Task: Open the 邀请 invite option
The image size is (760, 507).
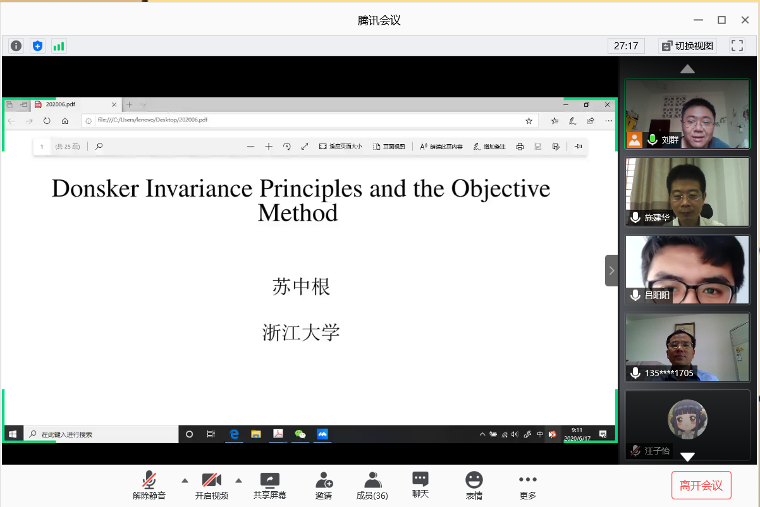Action: 324,486
